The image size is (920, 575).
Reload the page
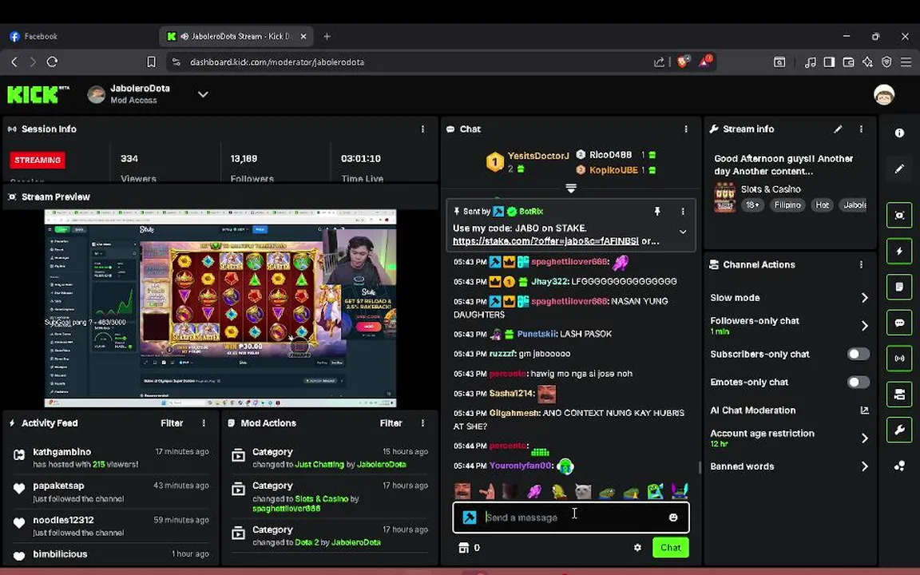(52, 61)
